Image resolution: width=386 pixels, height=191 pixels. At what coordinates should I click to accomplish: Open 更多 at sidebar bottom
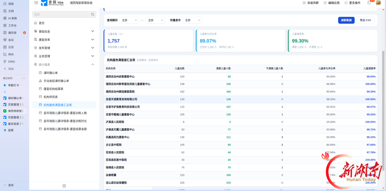tap(9, 185)
